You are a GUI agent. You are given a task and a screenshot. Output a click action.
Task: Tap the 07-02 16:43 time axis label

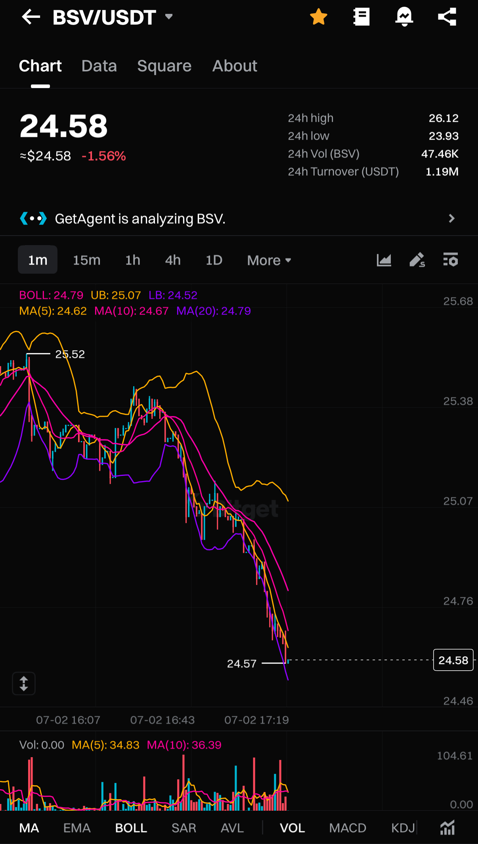click(x=163, y=720)
